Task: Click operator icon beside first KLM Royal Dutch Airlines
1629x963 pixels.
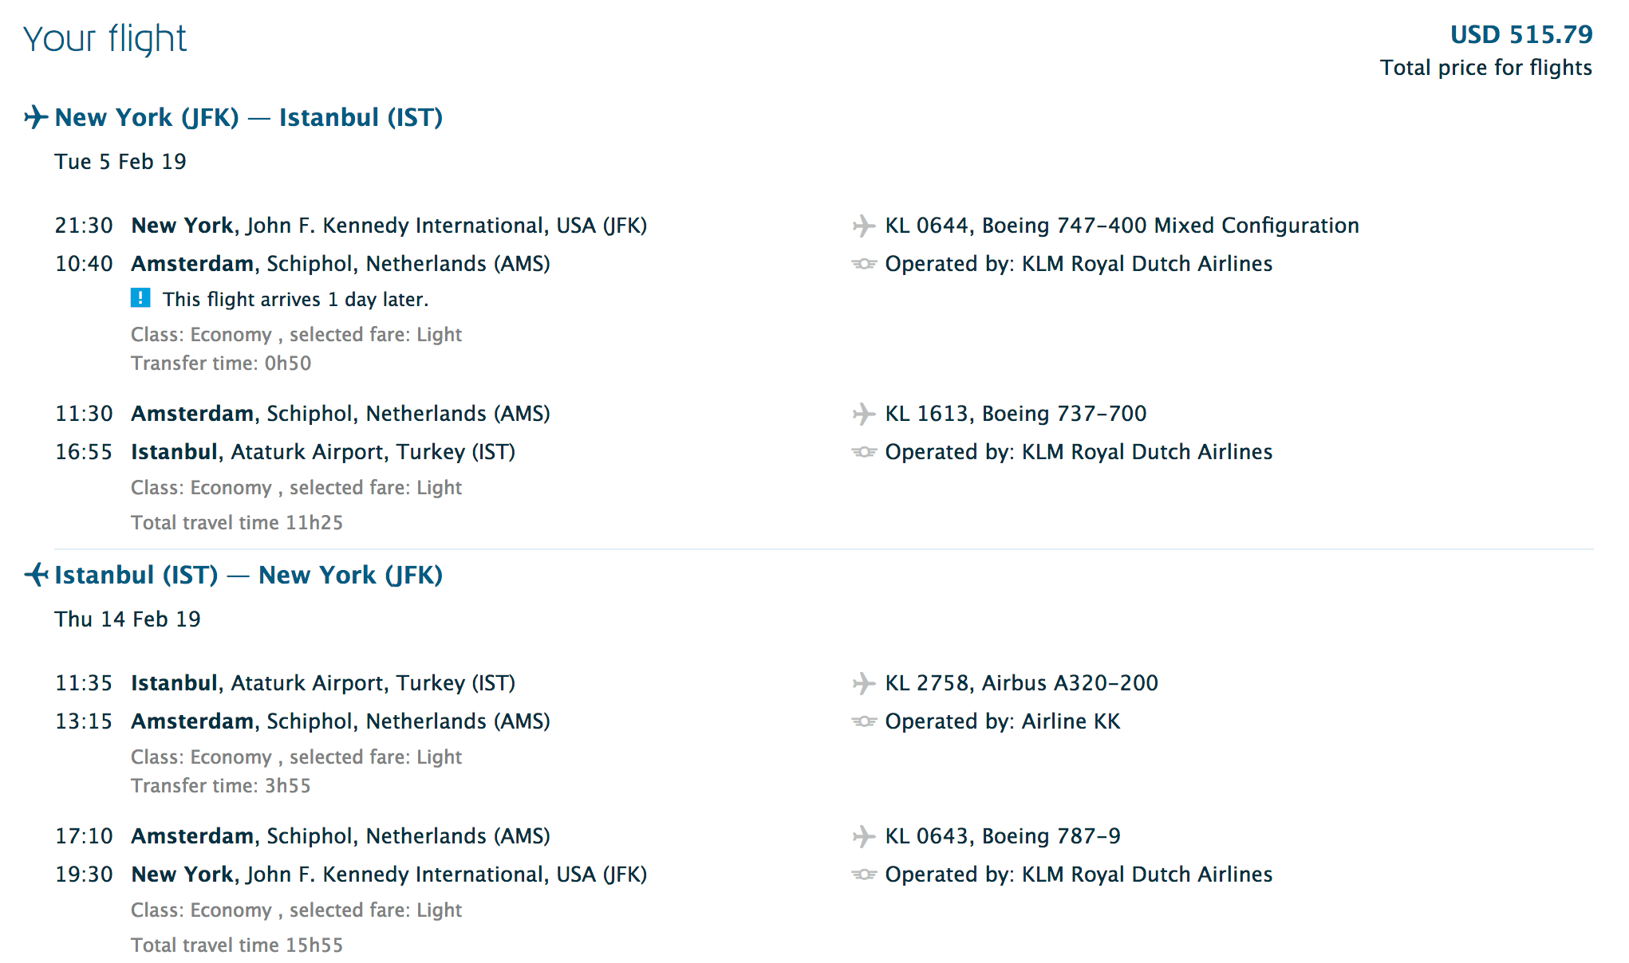Action: [864, 264]
